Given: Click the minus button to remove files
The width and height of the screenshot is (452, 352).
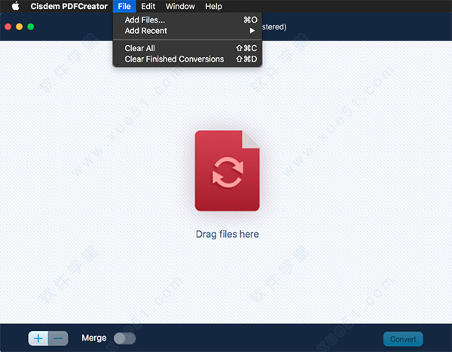Looking at the screenshot, I should click(58, 338).
